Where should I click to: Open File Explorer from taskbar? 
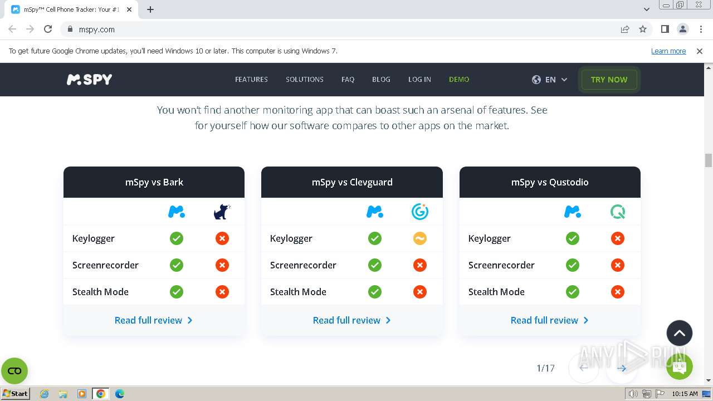tap(63, 394)
